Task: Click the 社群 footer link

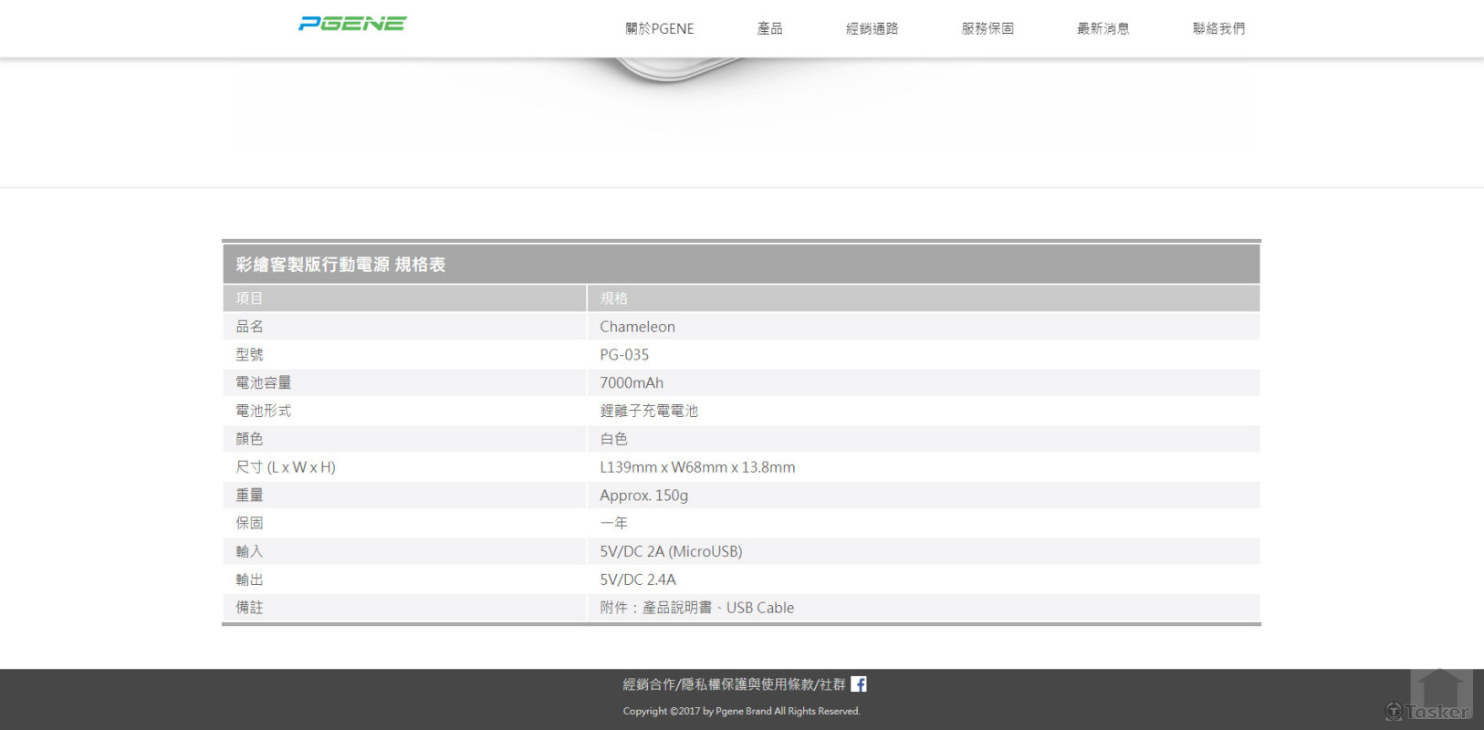Action: tap(832, 684)
